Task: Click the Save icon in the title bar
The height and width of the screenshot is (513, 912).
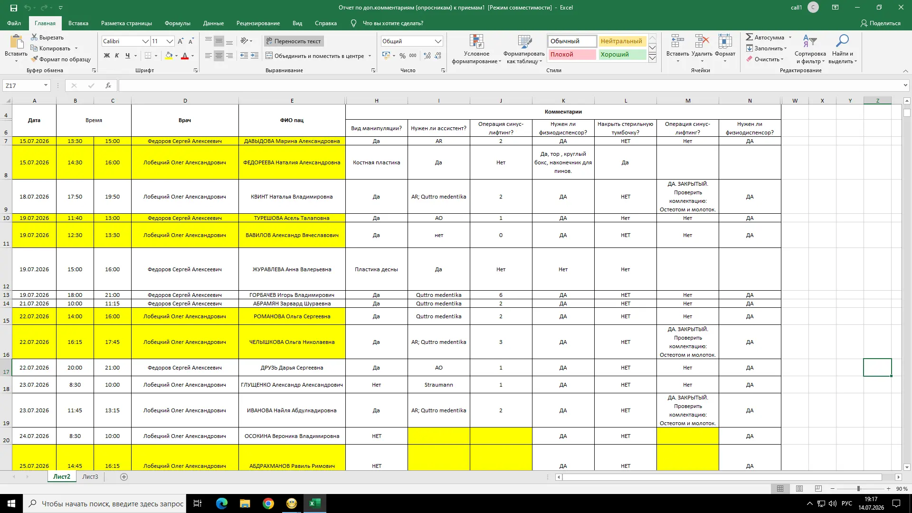Action: click(x=14, y=8)
